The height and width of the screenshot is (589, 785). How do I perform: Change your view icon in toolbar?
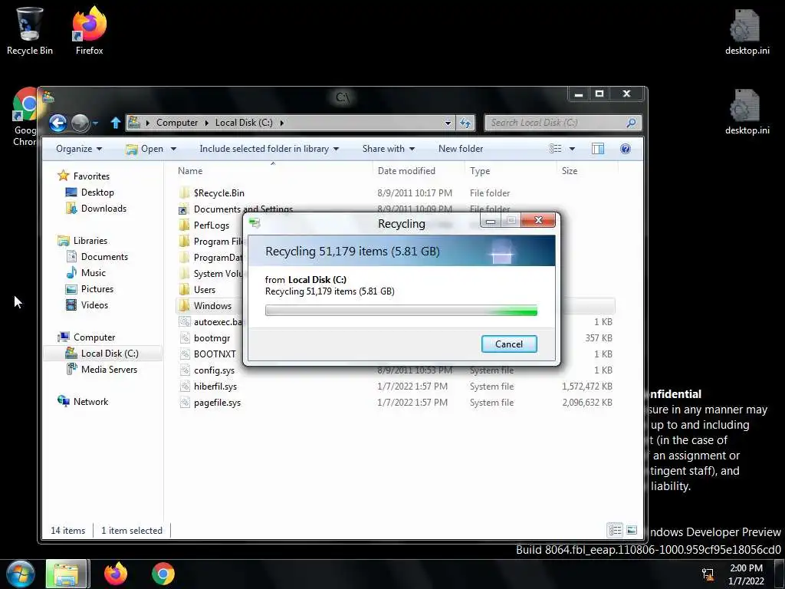[x=555, y=149]
